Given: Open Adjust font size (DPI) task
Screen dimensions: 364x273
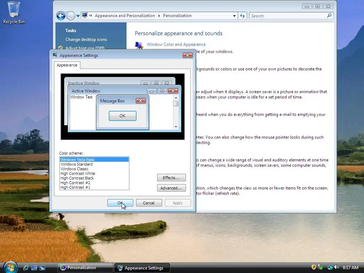Looking at the screenshot, I should tap(85, 48).
